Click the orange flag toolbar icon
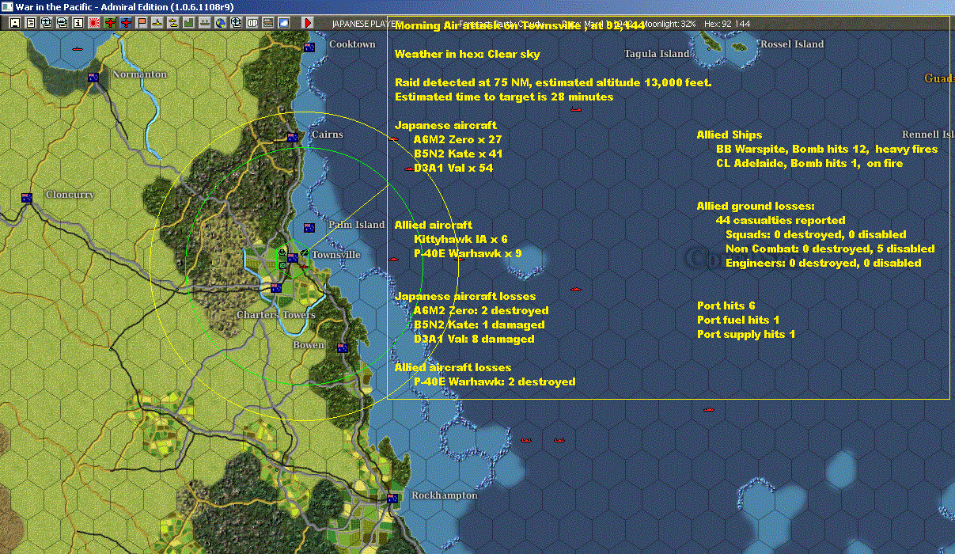The width and height of the screenshot is (955, 554). (x=142, y=23)
